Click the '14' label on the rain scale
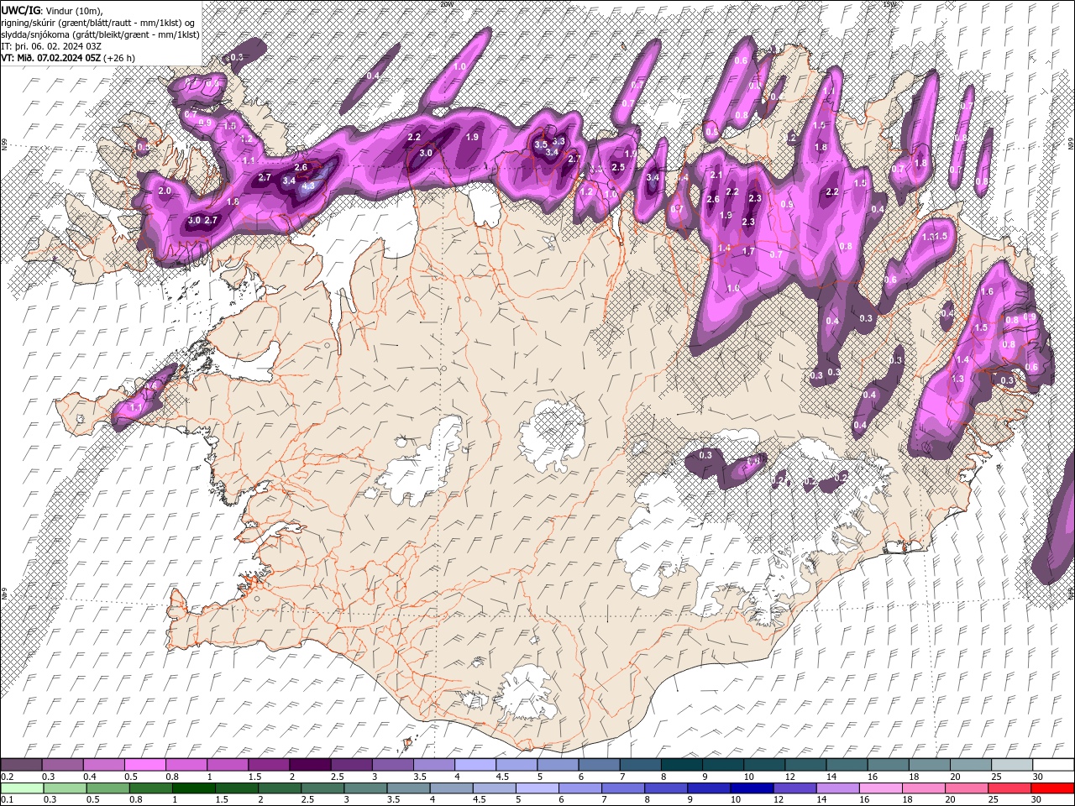 (821, 799)
